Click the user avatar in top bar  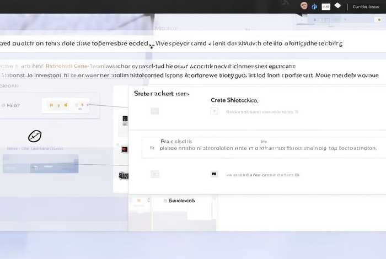[x=304, y=6]
